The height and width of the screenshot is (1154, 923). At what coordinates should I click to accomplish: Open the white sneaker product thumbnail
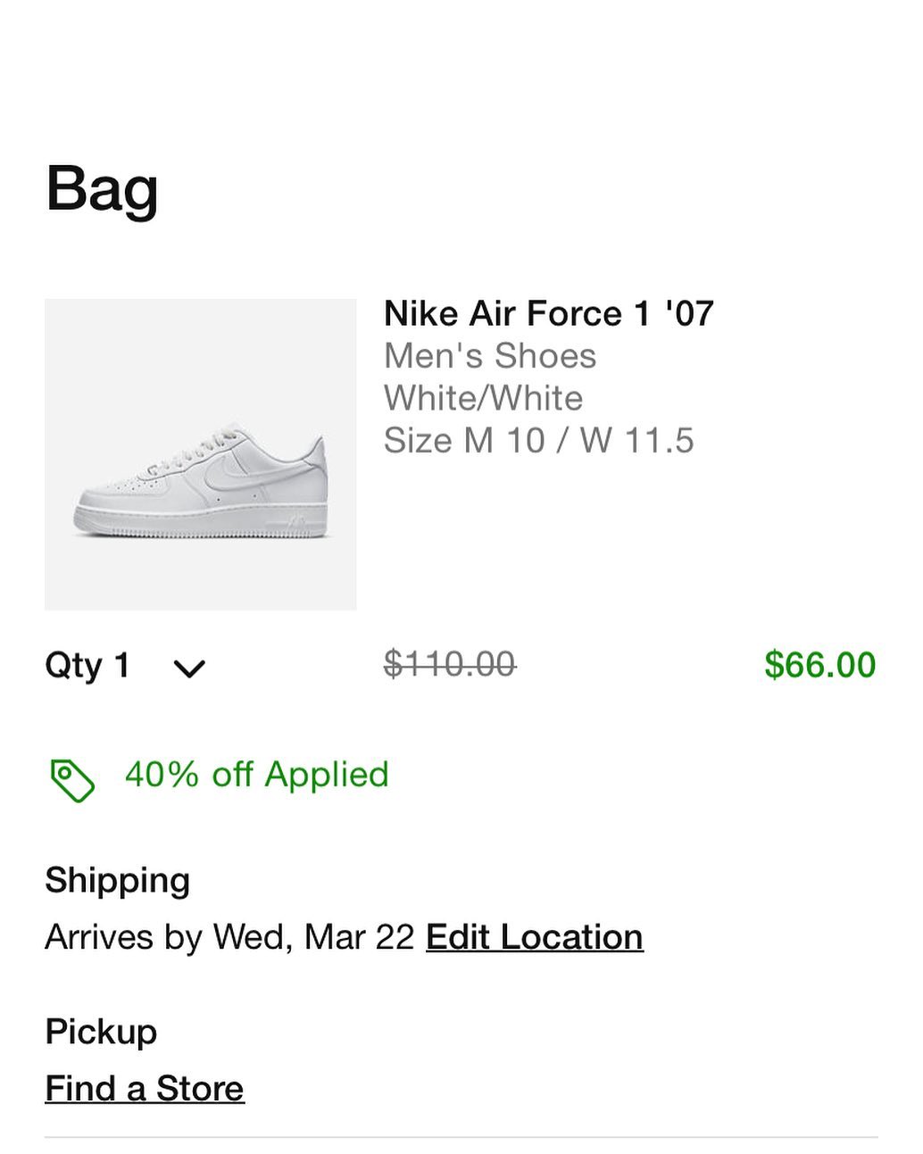click(200, 454)
